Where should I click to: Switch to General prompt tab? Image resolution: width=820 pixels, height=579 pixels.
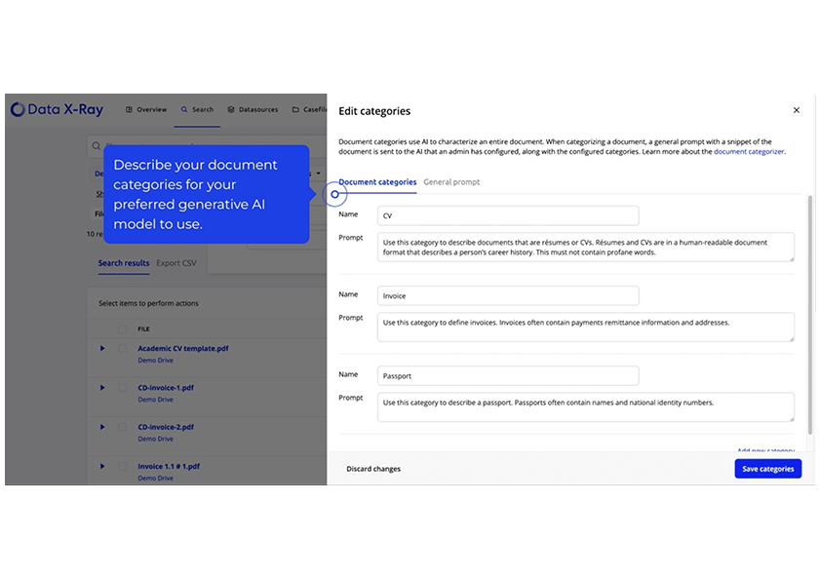pyautogui.click(x=451, y=182)
